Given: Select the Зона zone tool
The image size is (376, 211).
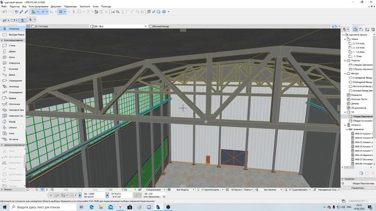Looking at the screenshot, I should 13,133.
